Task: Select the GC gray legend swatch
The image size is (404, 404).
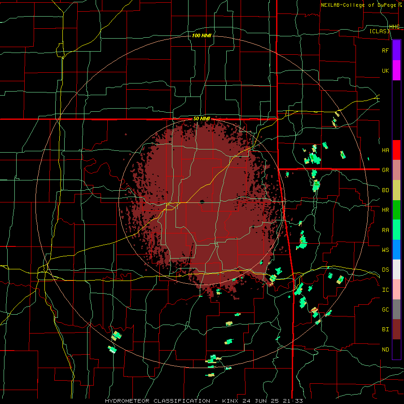Action: tap(396, 309)
